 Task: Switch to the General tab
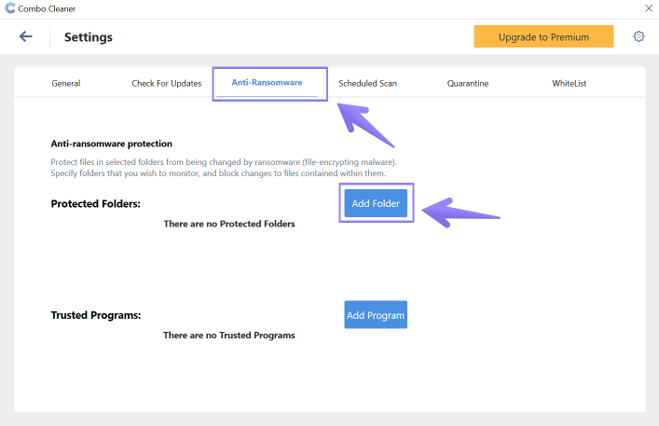click(66, 83)
